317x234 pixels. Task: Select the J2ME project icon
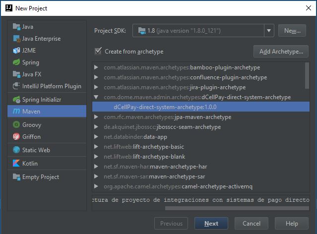[16, 51]
